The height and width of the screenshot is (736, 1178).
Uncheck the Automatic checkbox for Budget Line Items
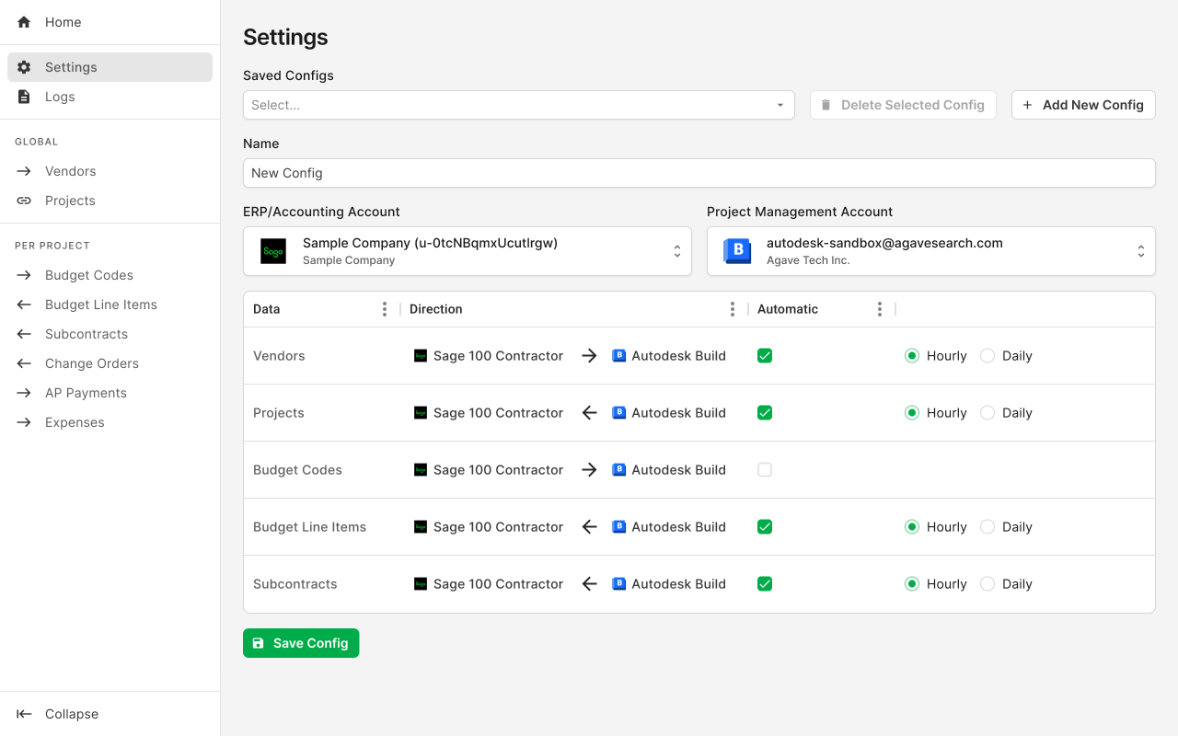click(765, 527)
